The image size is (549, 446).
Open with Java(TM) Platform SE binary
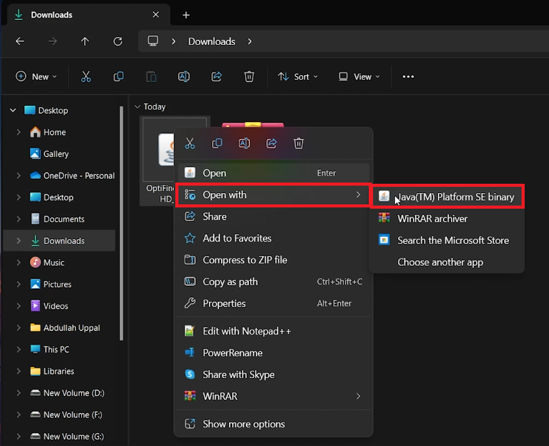pos(447,197)
